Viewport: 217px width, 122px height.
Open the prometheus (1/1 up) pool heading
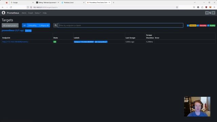(x=13, y=30)
